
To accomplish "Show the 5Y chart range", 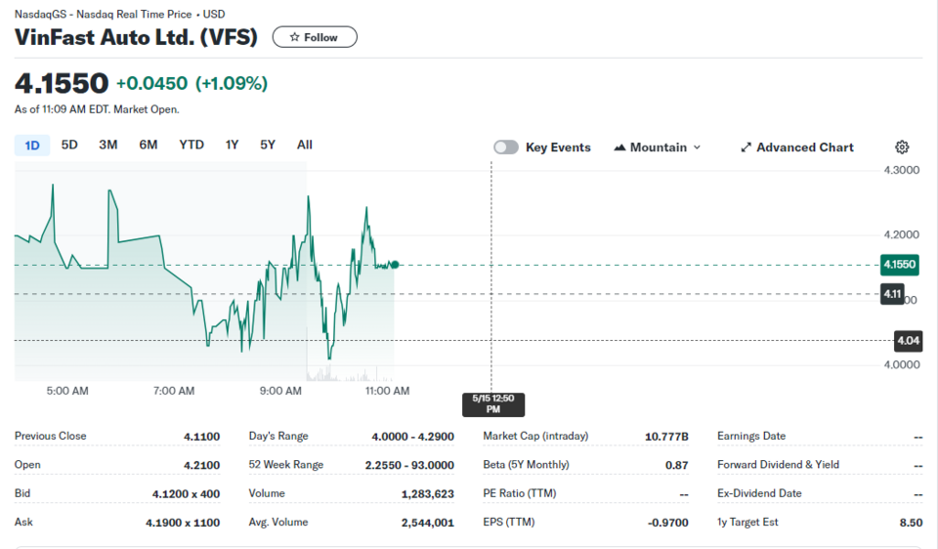I will coord(268,145).
